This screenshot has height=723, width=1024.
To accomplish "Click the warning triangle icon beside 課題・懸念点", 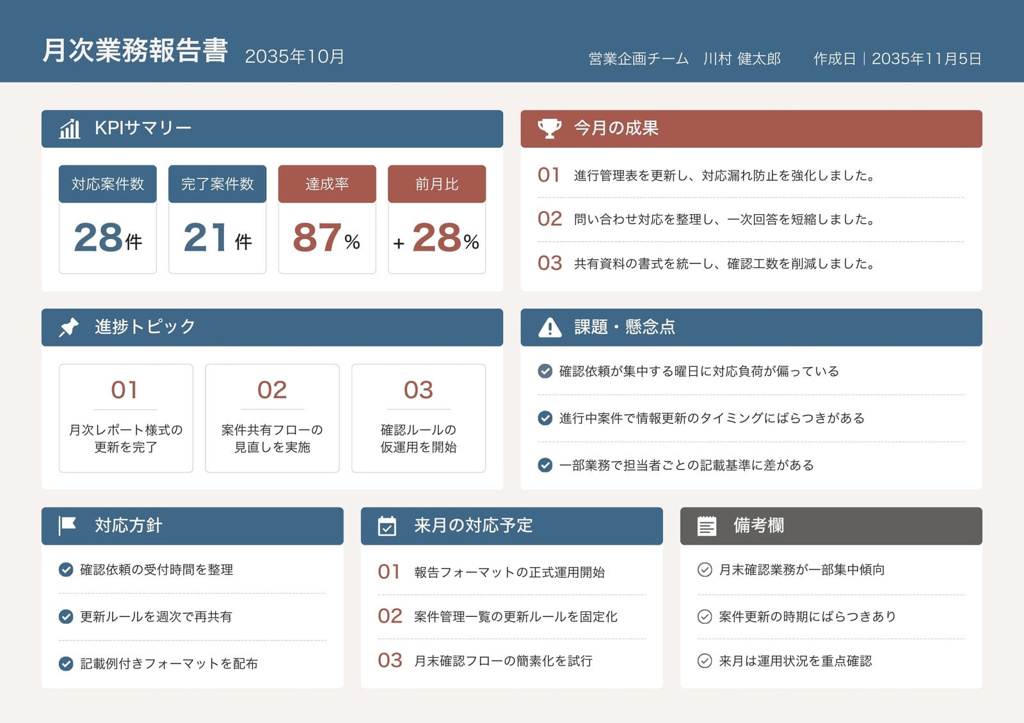I will pos(549,327).
